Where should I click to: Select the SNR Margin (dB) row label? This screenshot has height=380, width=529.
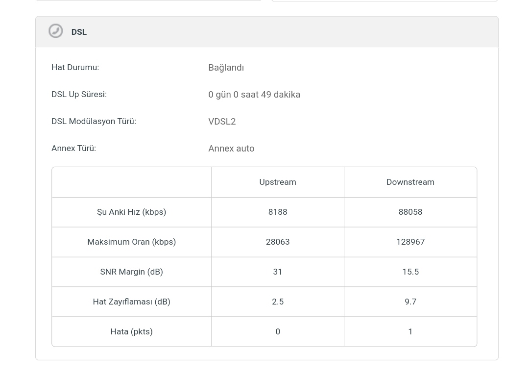[132, 272]
